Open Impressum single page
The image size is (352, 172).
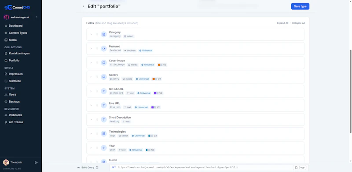pos(16,74)
